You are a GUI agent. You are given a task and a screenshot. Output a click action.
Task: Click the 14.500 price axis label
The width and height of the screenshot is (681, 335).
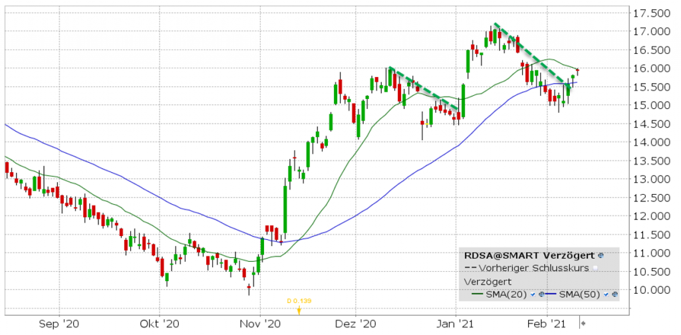[652, 124]
